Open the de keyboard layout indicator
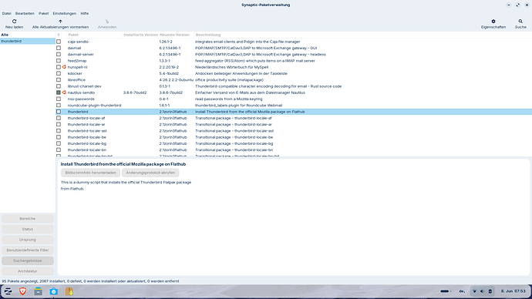 pyautogui.click(x=462, y=291)
